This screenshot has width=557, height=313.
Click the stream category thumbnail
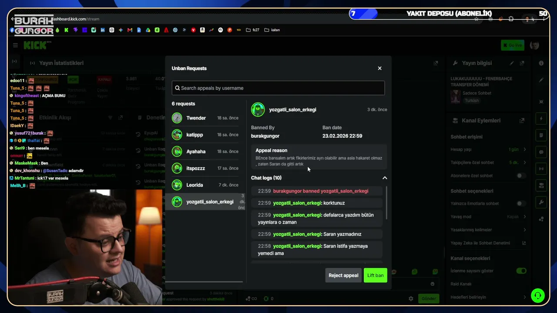456,97
